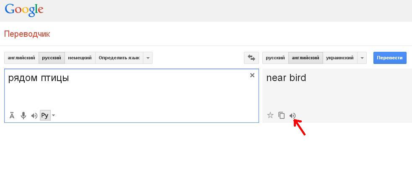Select английский as the source language
Viewport: 412px width, 178px height.
(21, 58)
